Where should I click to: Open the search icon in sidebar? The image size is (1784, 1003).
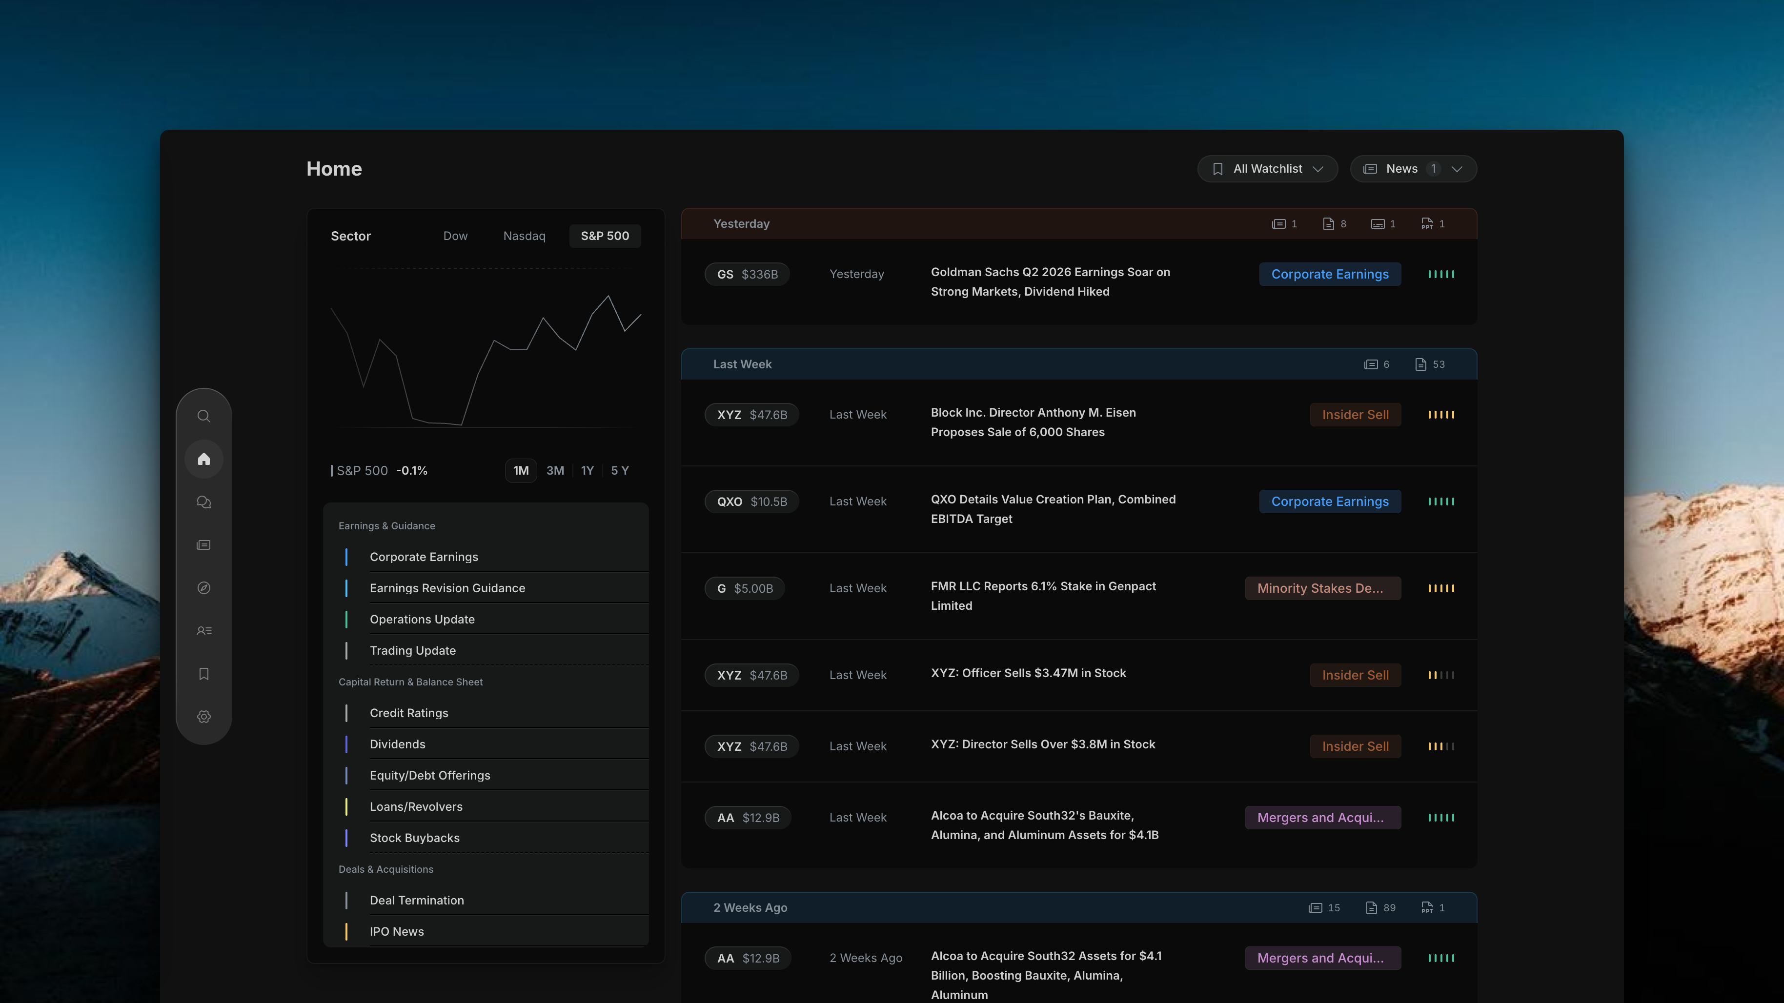pos(203,416)
